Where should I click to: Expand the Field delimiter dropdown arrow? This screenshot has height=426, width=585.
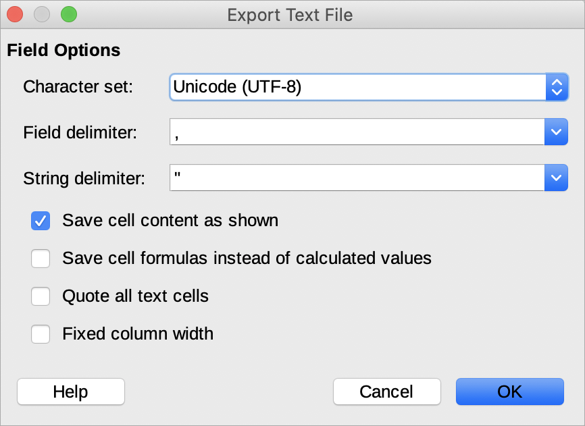(x=556, y=132)
